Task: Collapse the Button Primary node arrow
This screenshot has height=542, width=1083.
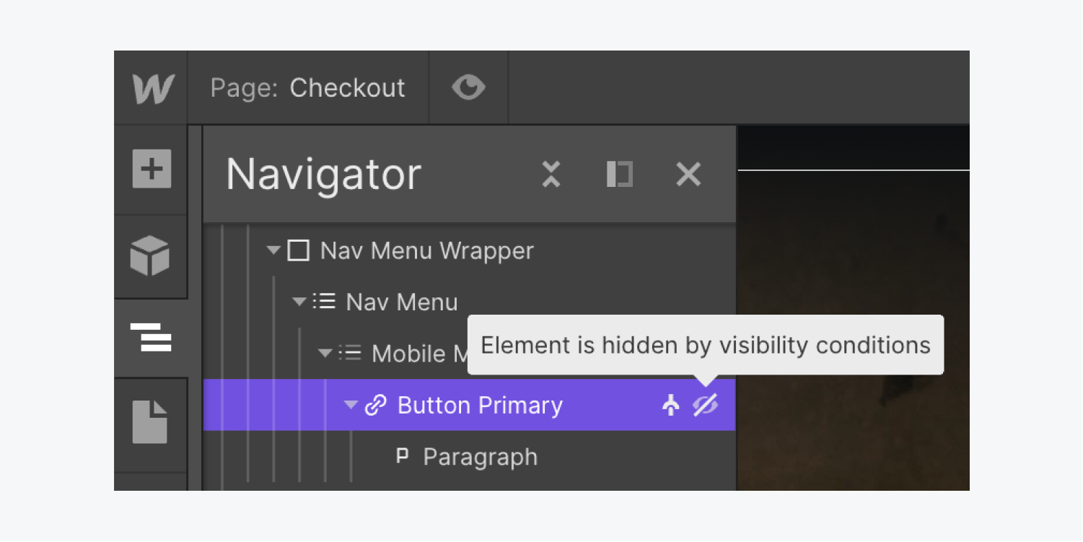Action: (x=351, y=406)
